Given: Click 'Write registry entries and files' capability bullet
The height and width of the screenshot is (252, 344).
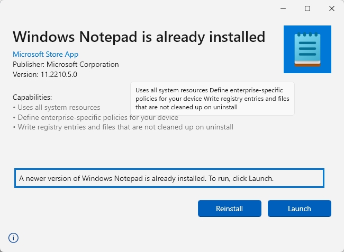Looking at the screenshot, I should (123, 127).
